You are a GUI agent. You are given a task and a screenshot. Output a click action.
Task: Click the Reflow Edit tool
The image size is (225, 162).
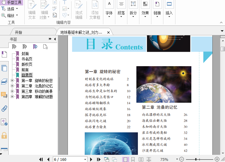click(x=79, y=10)
